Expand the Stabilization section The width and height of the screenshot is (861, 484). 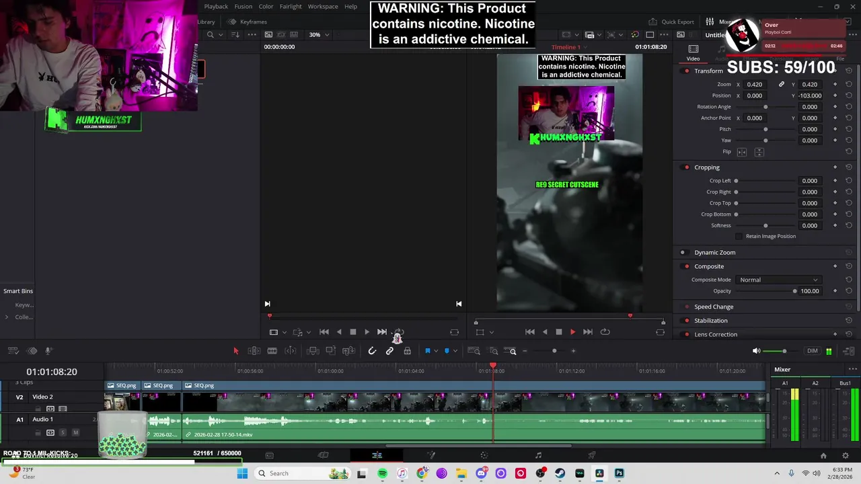pyautogui.click(x=711, y=321)
